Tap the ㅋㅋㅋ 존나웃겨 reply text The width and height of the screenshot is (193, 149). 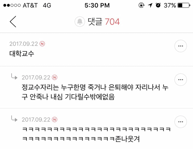(96, 134)
